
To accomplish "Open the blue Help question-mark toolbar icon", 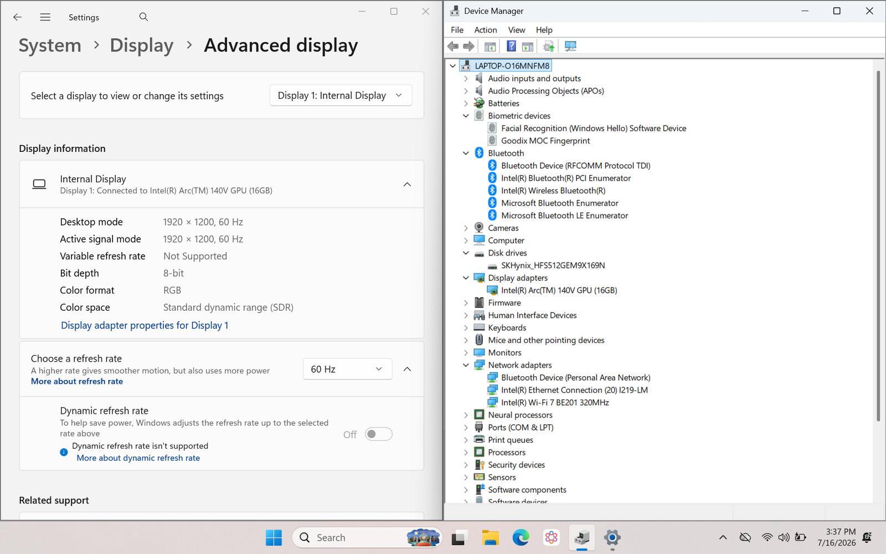I will [x=511, y=47].
